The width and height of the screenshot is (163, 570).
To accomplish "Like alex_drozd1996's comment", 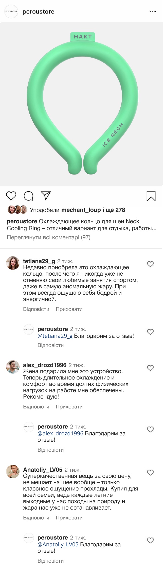I will point(150,368).
